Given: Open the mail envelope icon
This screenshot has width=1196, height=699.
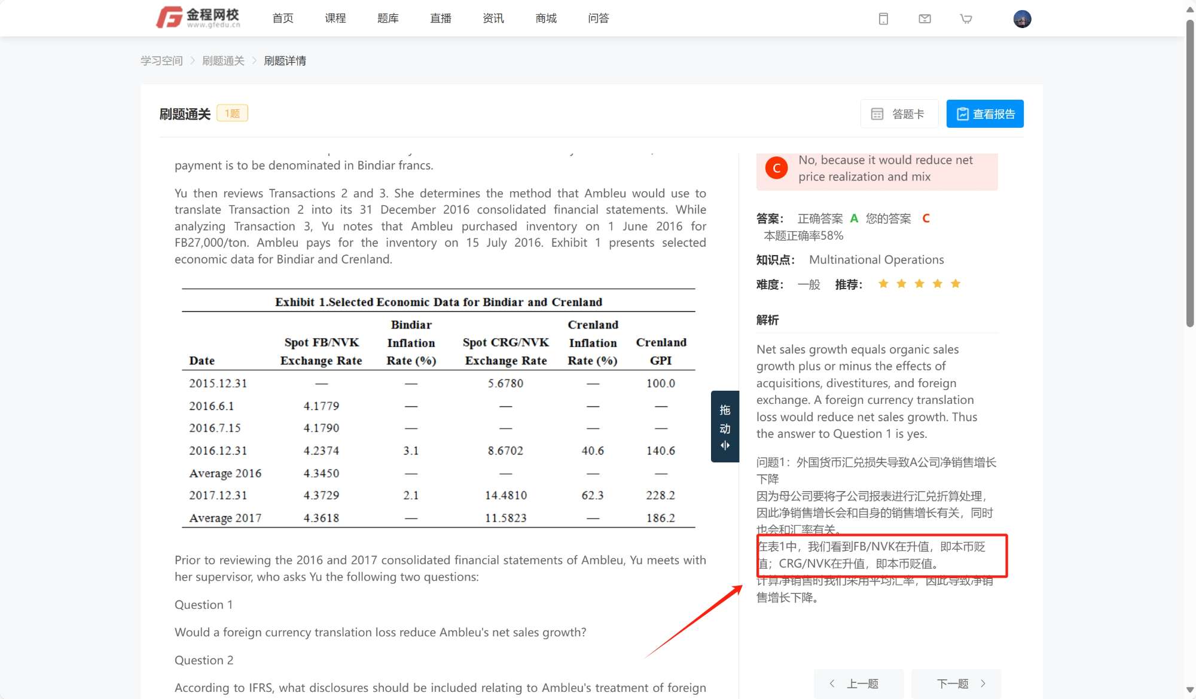Looking at the screenshot, I should tap(925, 19).
